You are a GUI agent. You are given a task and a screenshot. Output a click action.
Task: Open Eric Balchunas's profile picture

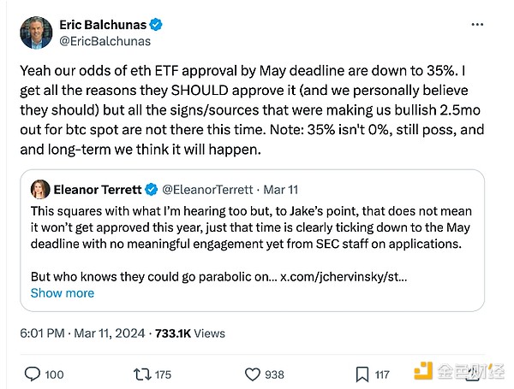(36, 32)
